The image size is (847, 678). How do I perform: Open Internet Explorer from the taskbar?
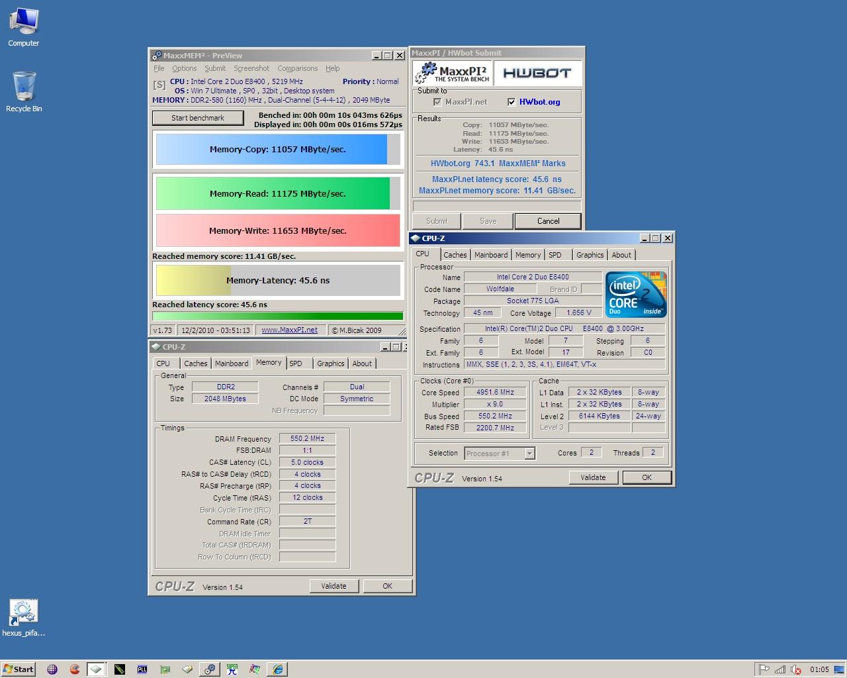tap(278, 669)
